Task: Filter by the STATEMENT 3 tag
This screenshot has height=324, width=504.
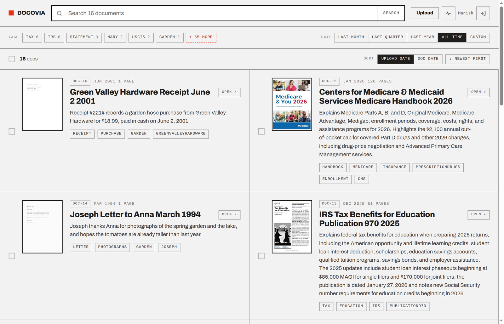Action: (x=84, y=37)
